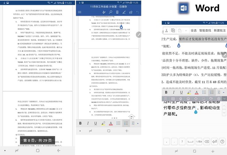Screen dimensions: 227x155
Task: Tap period key on handwriting keyboard
Action: point(174,141)
